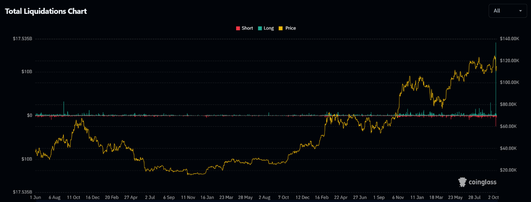Viewport: 531px width, 202px height.
Task: Click the 16 Feb date marker
Action: pos(322,197)
